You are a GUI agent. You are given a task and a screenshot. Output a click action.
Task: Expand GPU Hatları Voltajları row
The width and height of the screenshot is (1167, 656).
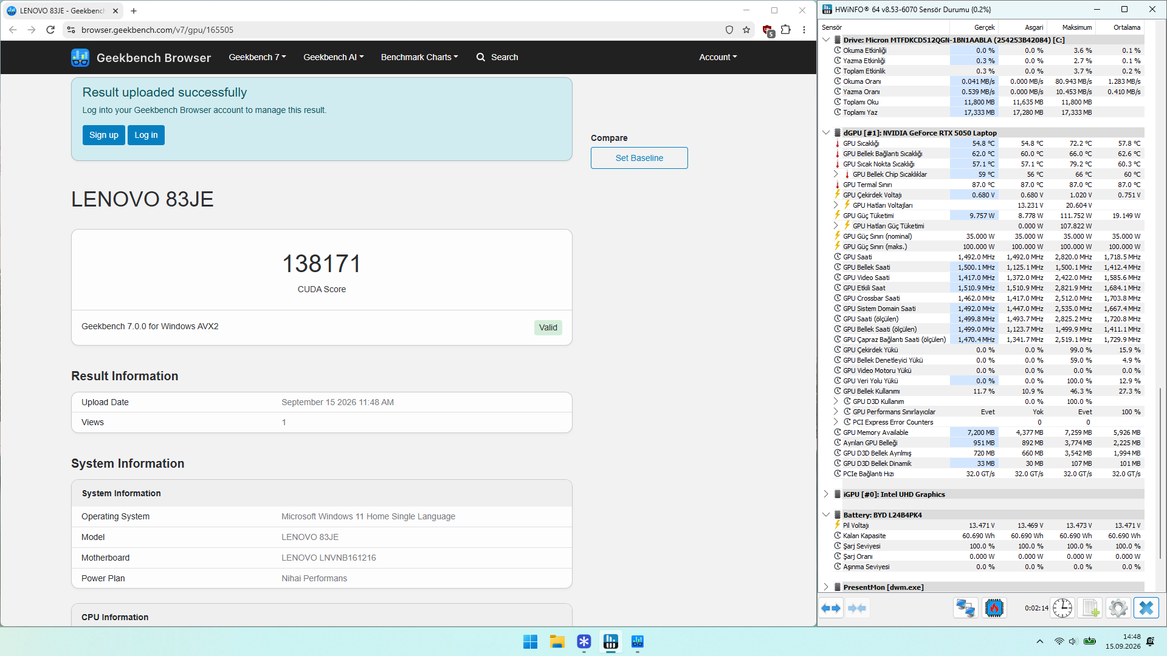coord(836,205)
